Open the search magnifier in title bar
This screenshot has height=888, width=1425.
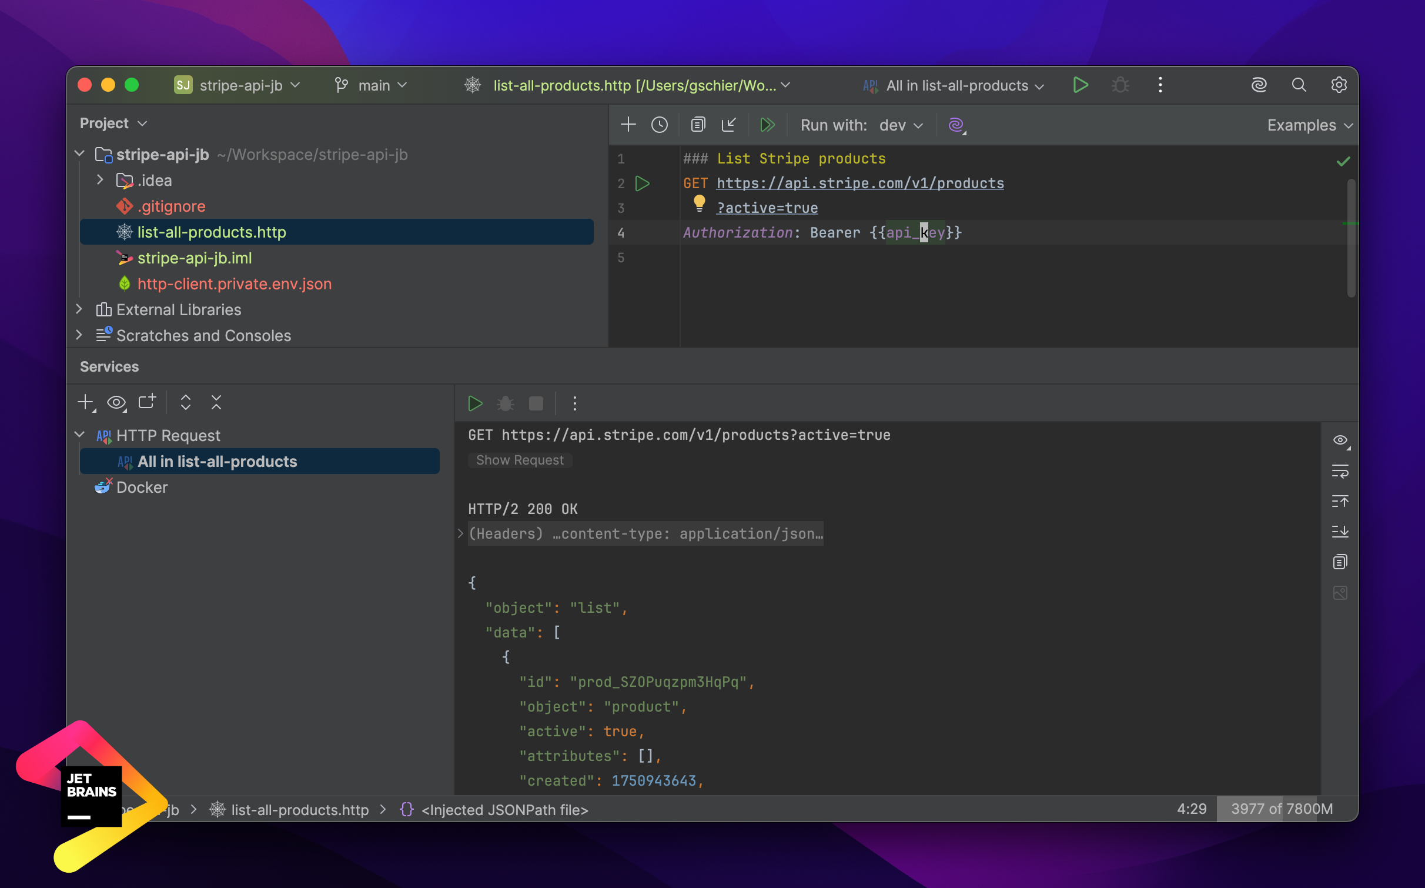click(1299, 85)
